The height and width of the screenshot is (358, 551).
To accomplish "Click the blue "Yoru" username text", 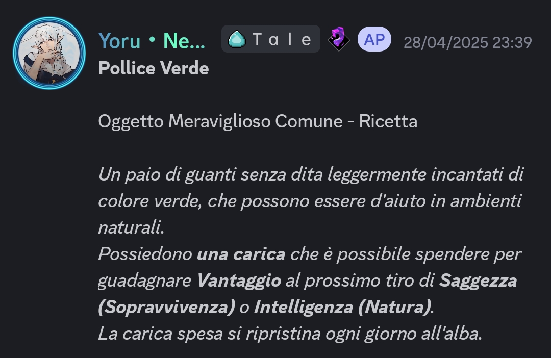I will tap(119, 41).
